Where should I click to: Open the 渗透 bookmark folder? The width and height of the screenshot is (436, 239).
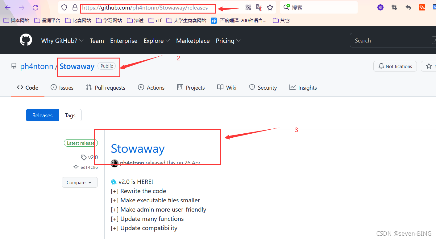click(135, 21)
